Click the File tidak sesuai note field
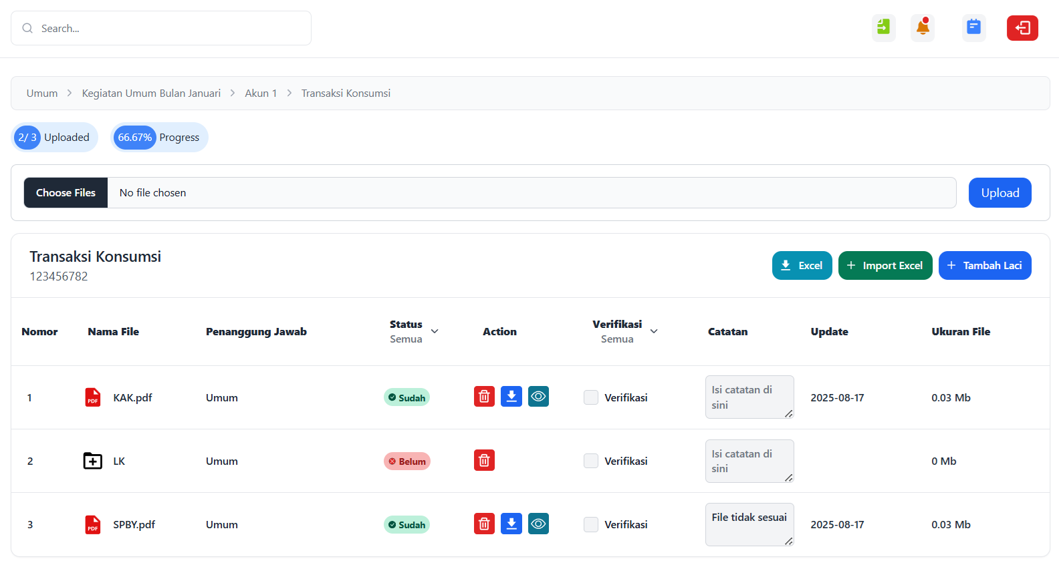1059x577 pixels. 749,524
